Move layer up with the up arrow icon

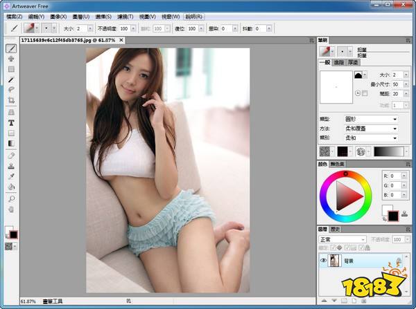(324, 301)
